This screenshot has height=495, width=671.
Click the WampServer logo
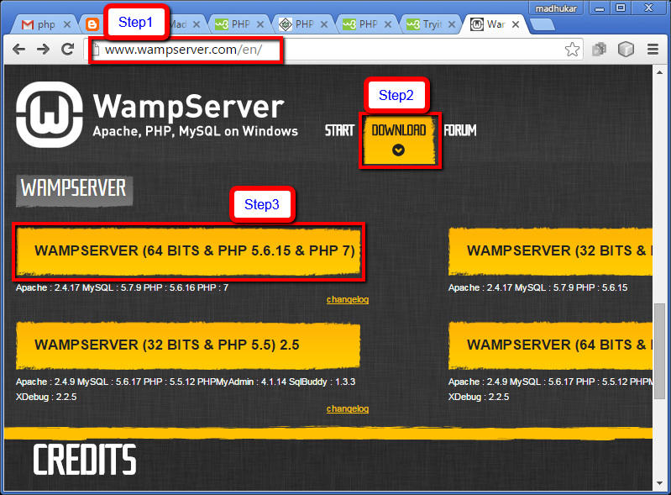pyautogui.click(x=50, y=115)
